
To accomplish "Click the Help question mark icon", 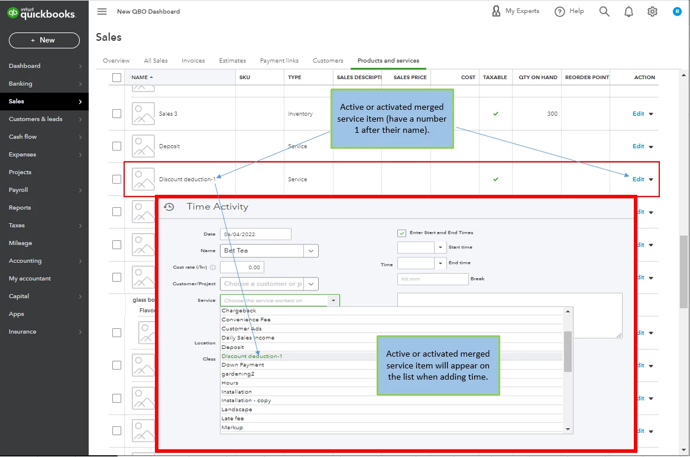I will [559, 11].
